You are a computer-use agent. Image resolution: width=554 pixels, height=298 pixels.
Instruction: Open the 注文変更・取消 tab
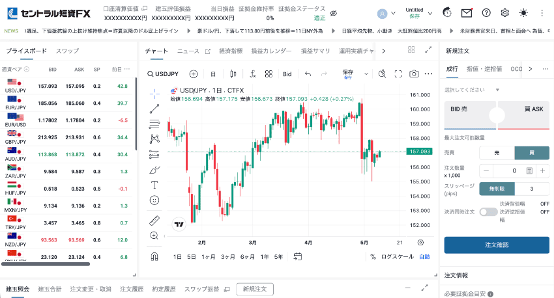[91, 289]
